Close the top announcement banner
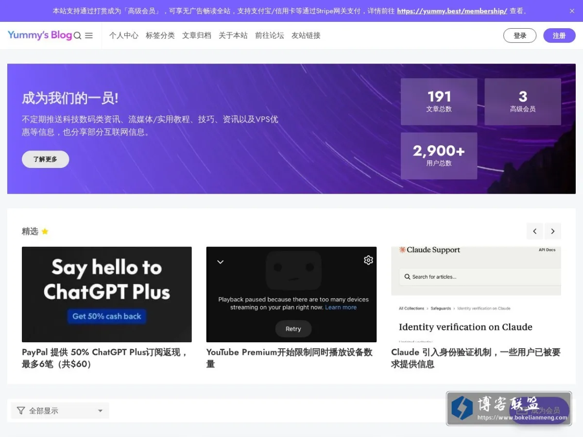Screen dimensions: 583x437 point(572,11)
